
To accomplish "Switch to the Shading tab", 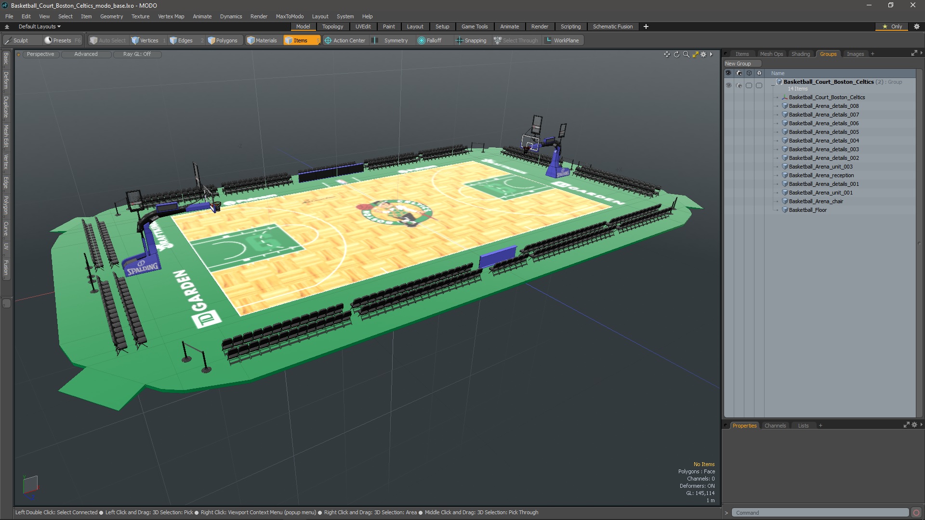I will tap(801, 54).
